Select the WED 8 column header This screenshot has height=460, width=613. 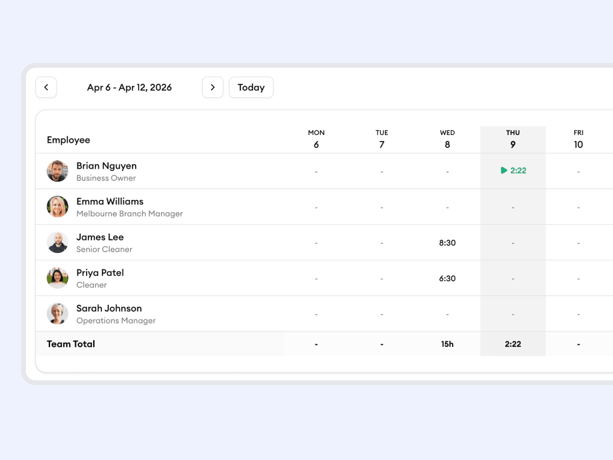pyautogui.click(x=447, y=139)
